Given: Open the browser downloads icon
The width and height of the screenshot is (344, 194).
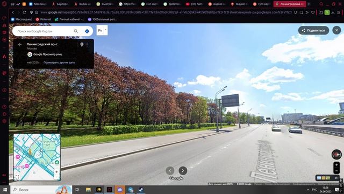Looking at the screenshot, I should (333, 12).
